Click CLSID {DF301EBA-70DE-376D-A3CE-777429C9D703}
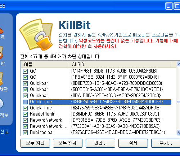 coord(116,120)
